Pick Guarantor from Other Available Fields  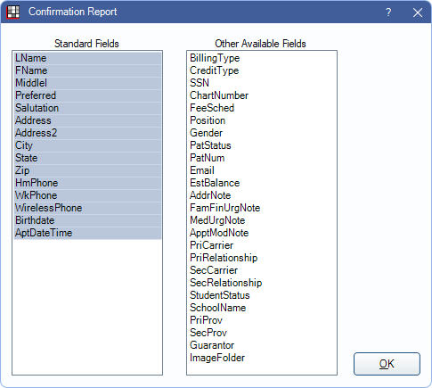point(262,345)
